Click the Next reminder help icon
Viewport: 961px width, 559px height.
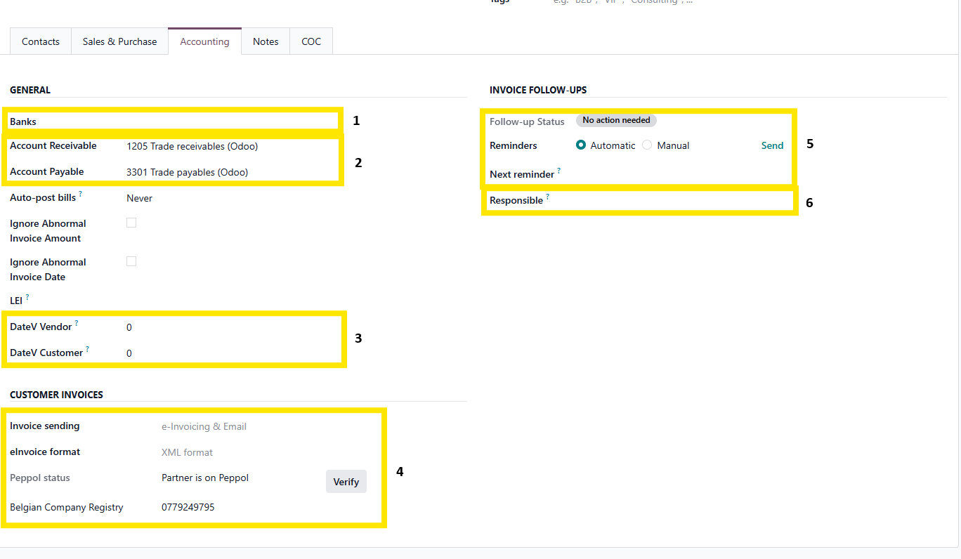[559, 171]
